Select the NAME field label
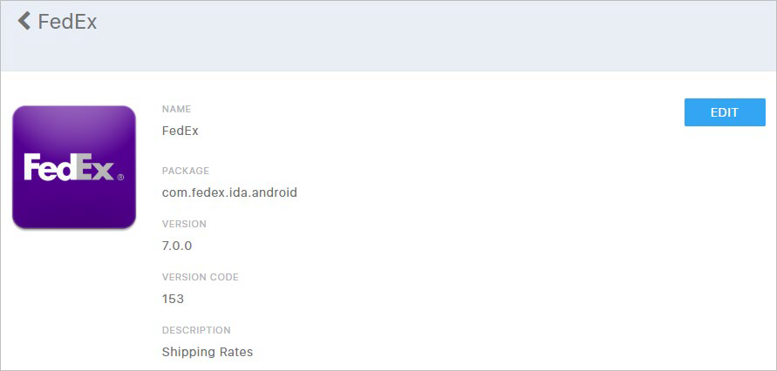The width and height of the screenshot is (777, 371). tap(176, 109)
